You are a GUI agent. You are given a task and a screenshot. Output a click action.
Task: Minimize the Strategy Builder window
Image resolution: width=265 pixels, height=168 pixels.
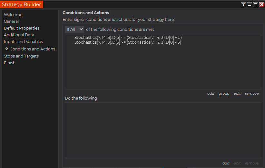250,4
